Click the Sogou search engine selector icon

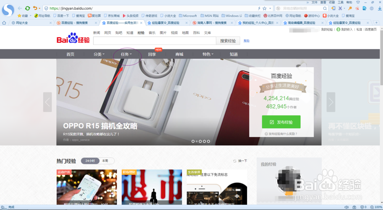pyautogui.click(x=278, y=8)
